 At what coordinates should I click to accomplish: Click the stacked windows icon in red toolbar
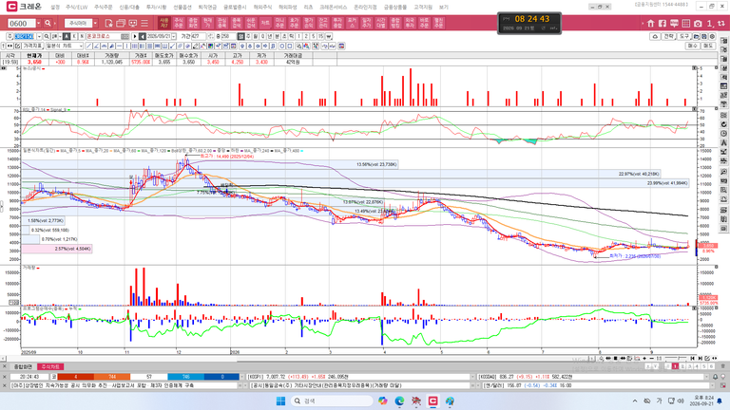(121, 23)
